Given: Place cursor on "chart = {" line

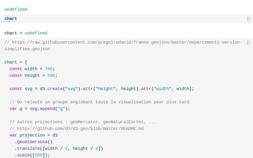Looking at the screenshot, I should (x=16, y=62).
